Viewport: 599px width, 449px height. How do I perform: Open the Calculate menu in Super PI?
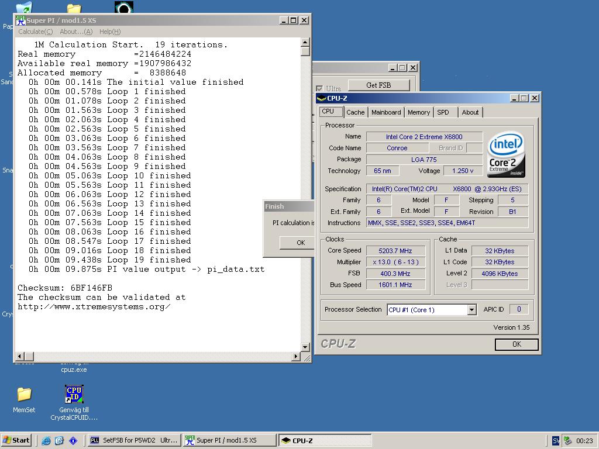[36, 32]
